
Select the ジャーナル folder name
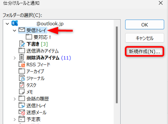point(36,78)
